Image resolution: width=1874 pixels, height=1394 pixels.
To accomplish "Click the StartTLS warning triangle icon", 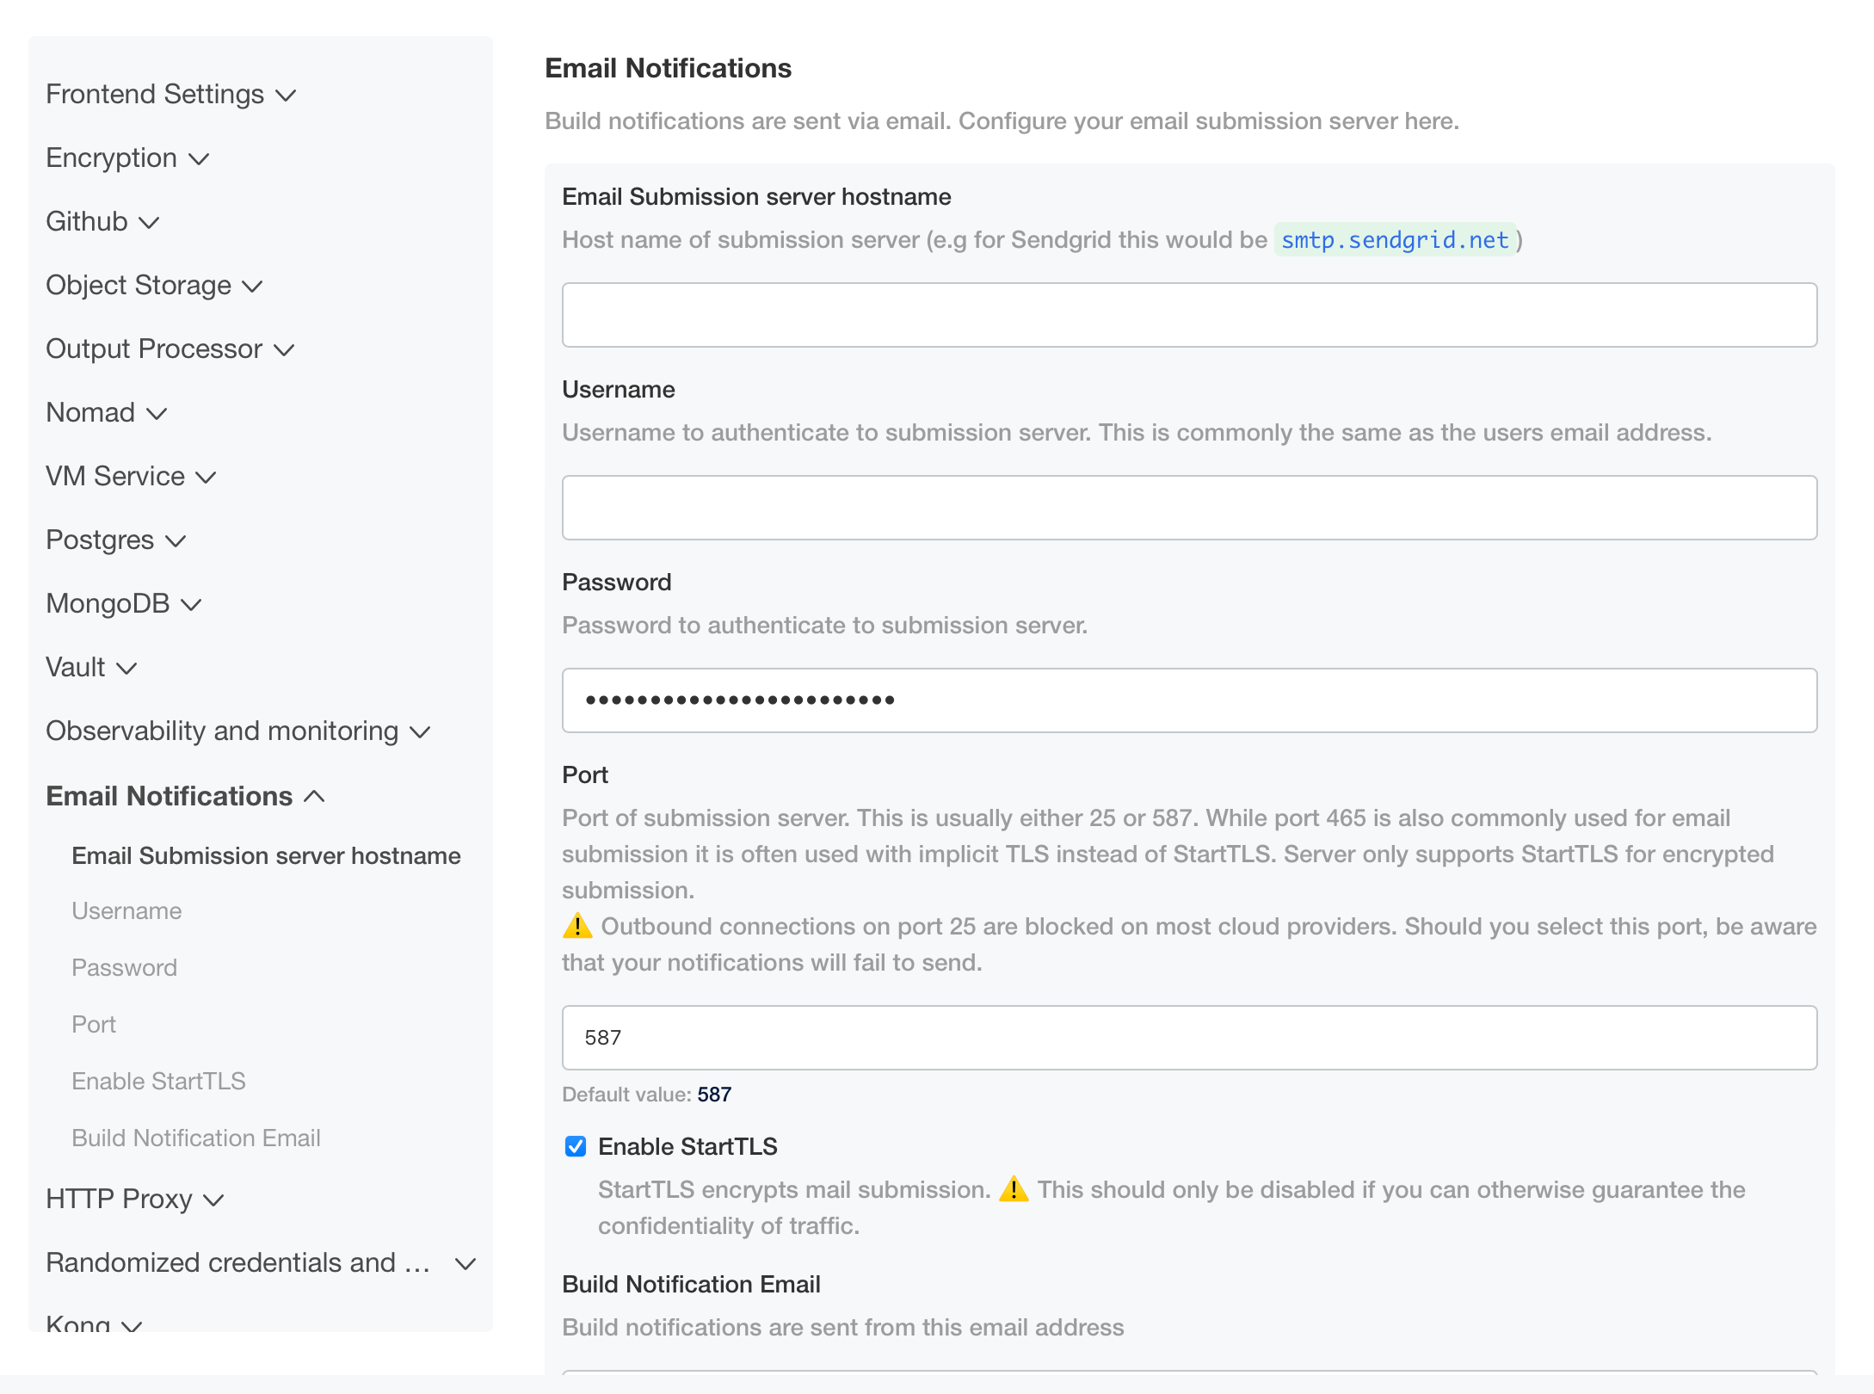I will [1014, 1189].
